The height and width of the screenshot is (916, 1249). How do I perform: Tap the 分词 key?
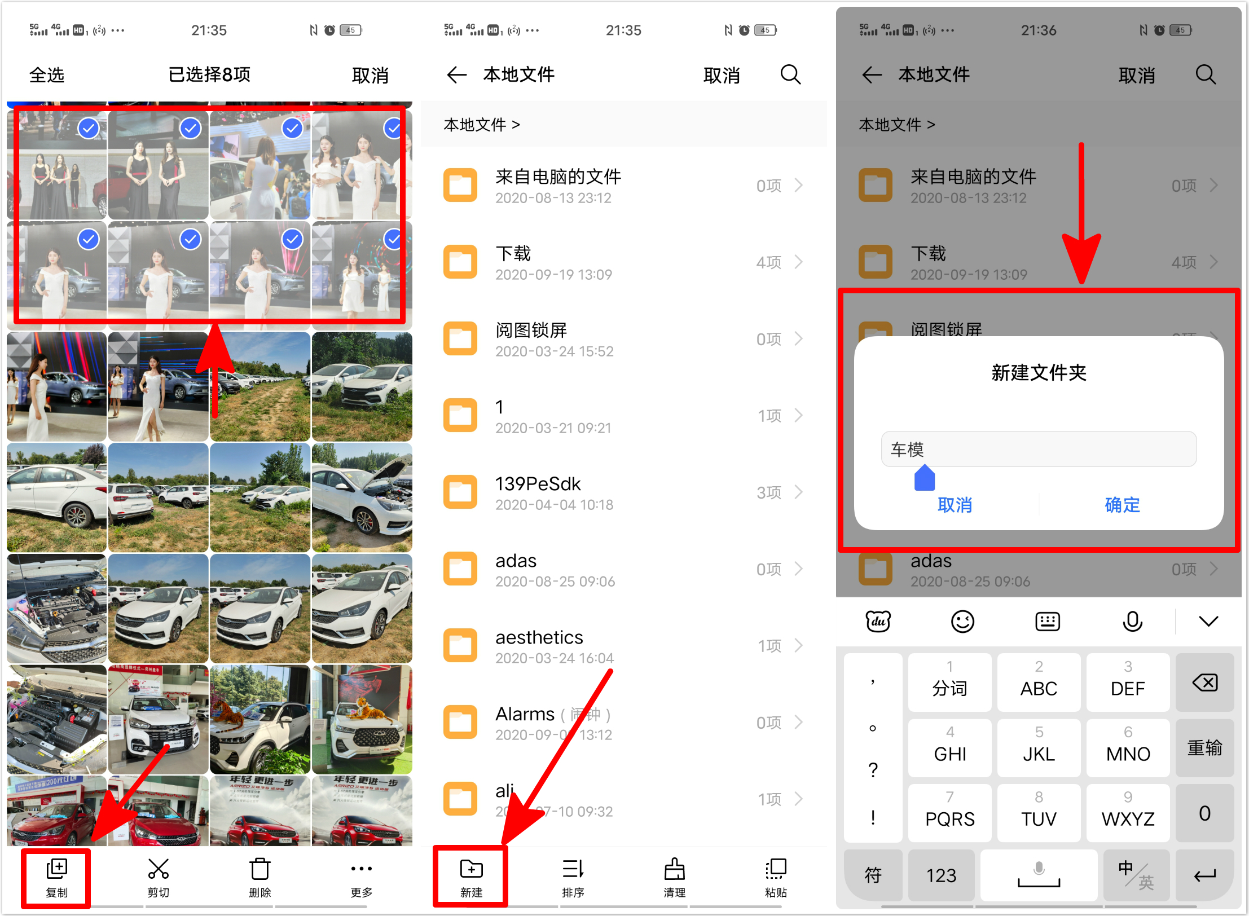(x=949, y=682)
